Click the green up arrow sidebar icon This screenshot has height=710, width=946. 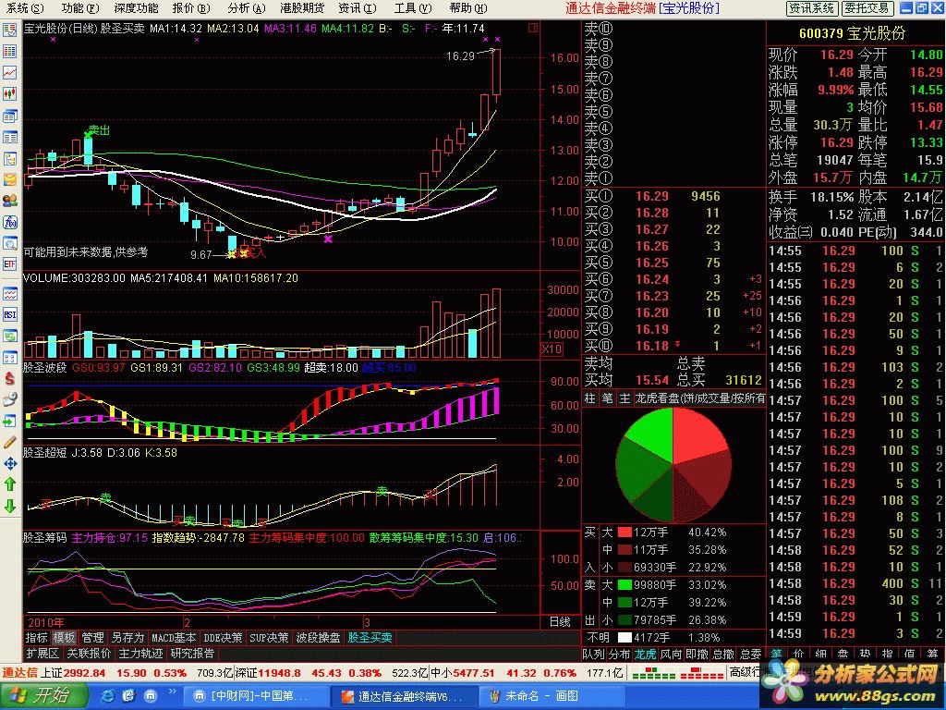[9, 484]
